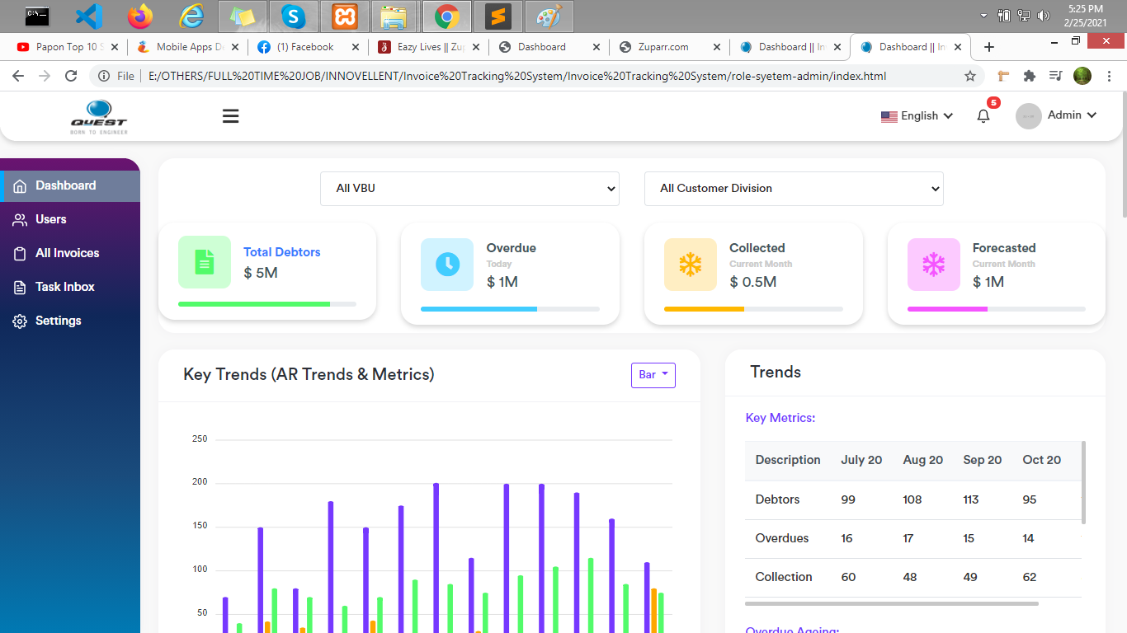The height and width of the screenshot is (633, 1127).
Task: Open Chrome extensions puzzle icon
Action: [1029, 76]
